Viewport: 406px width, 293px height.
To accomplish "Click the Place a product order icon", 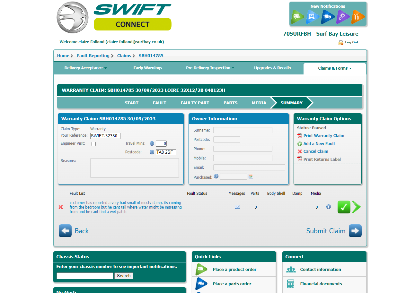I will 202,269.
